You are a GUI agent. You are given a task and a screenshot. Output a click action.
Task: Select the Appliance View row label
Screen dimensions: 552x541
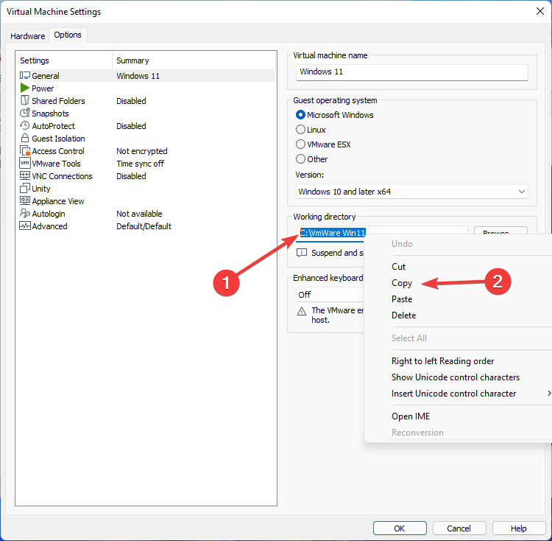[x=58, y=201]
